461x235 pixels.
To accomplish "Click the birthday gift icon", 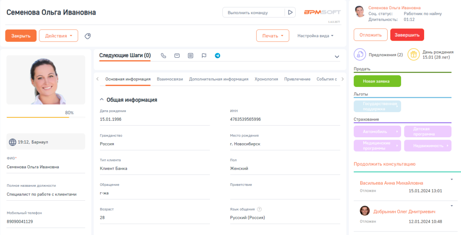I will (413, 54).
